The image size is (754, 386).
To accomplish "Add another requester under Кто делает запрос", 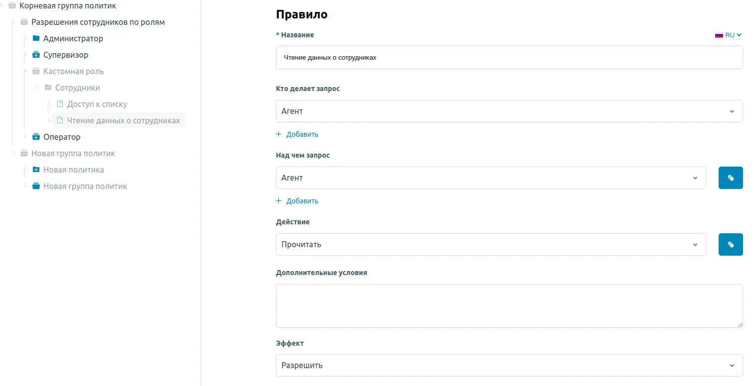I will 297,134.
